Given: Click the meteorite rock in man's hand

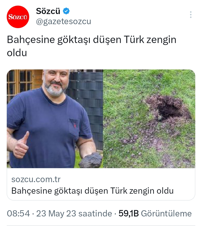Looking at the screenshot, I should coord(91,160).
